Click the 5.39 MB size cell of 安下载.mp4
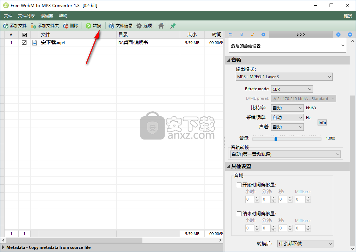The height and width of the screenshot is (252, 356). [192, 42]
